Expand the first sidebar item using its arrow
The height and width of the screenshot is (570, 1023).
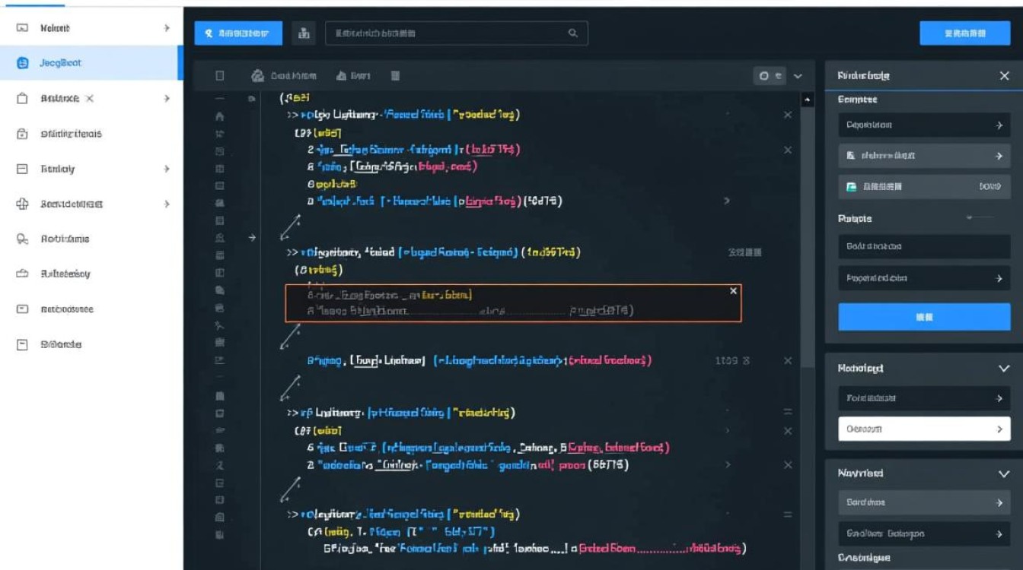(x=167, y=28)
